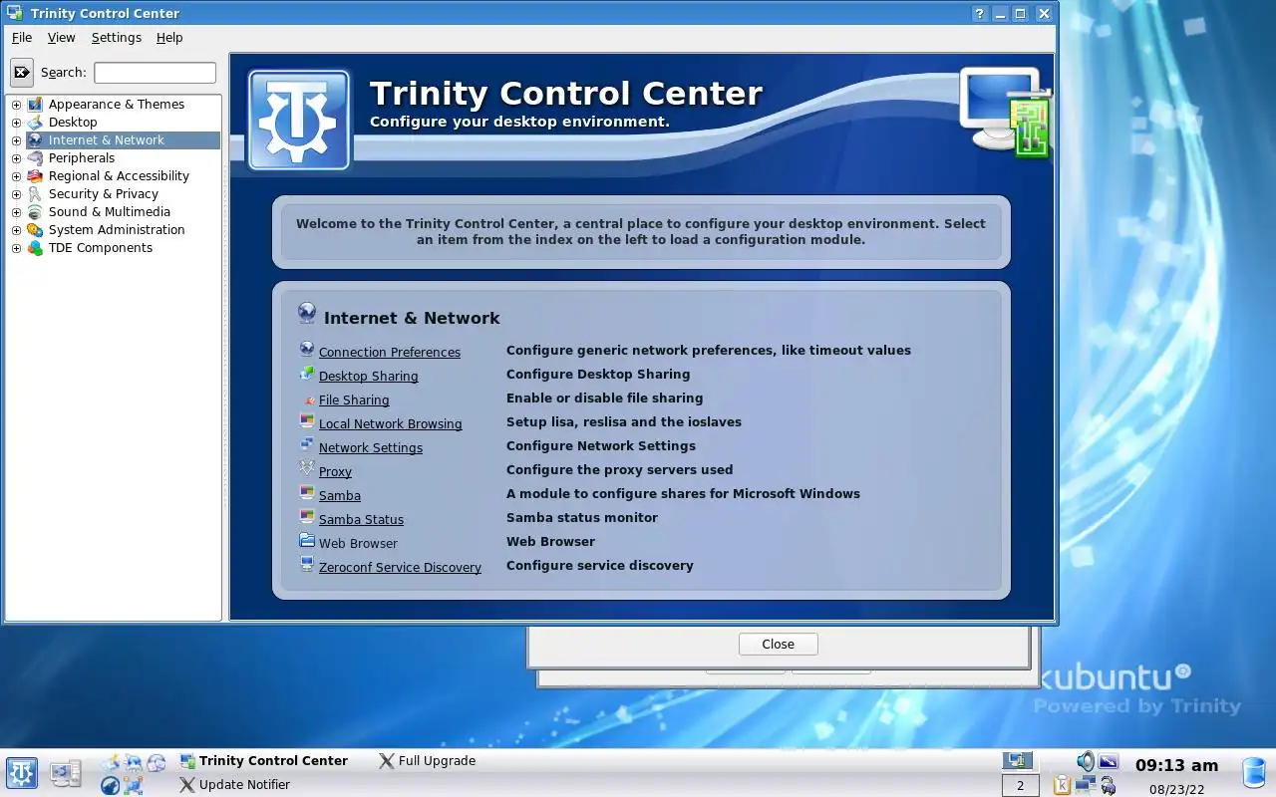
Task: Open the TDE start menu button
Action: (22, 773)
